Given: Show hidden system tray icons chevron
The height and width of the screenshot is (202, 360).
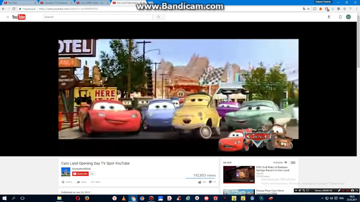Looking at the screenshot, I should (322, 198).
